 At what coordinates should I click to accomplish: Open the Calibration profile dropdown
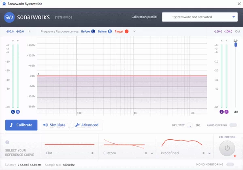tap(200, 17)
